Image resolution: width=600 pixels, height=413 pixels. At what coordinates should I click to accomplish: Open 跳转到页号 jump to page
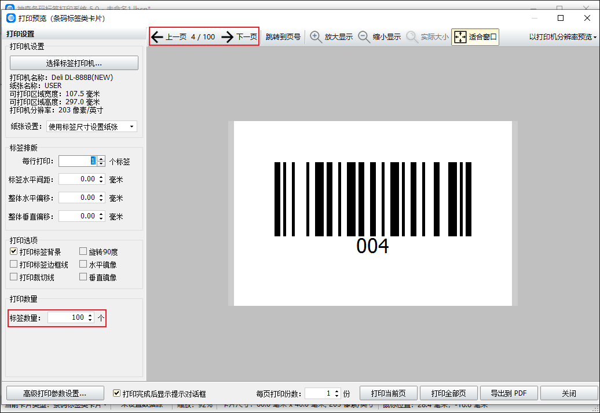pos(283,36)
